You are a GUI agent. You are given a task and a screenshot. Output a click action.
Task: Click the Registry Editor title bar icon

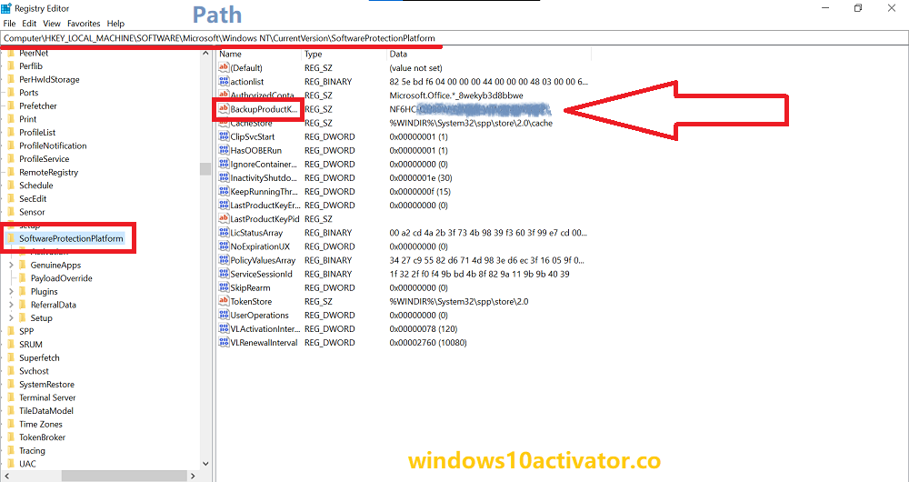[x=6, y=8]
